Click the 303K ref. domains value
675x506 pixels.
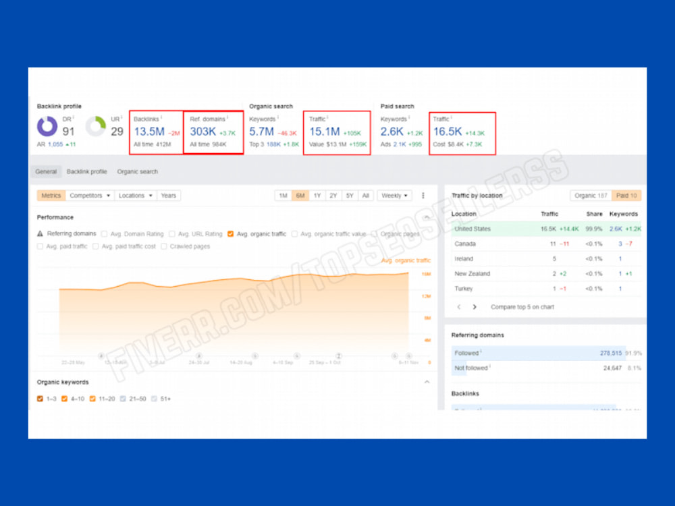202,132
